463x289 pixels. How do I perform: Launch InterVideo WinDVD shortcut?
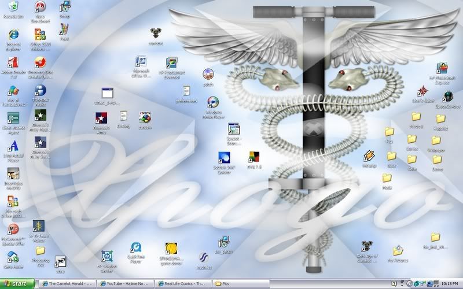point(13,174)
